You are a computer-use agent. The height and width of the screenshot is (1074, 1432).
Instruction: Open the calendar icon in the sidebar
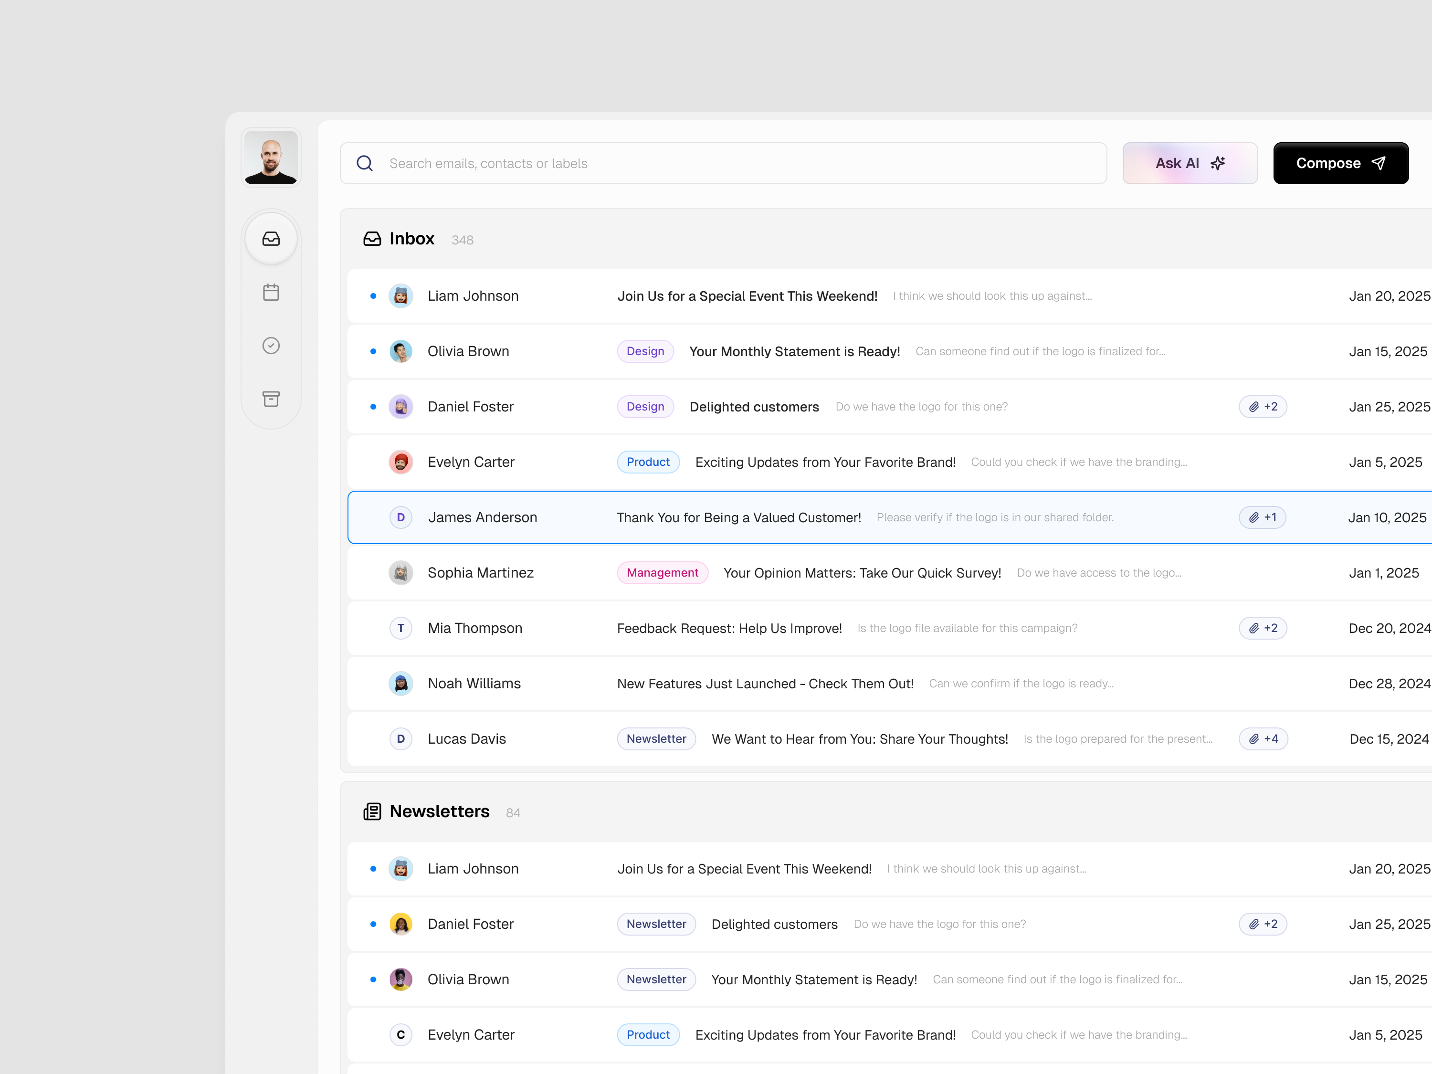(x=271, y=292)
